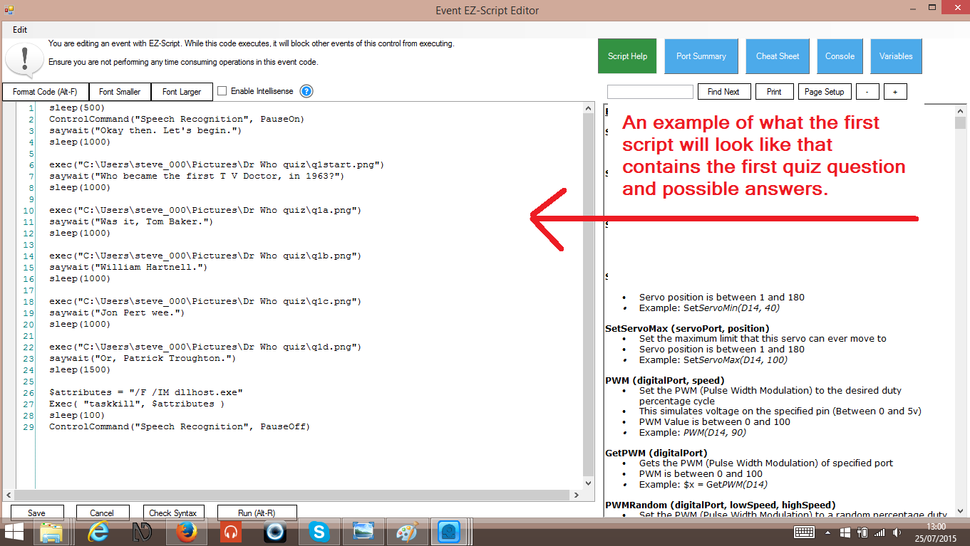Screen dimensions: 970x546
Task: Click the 'GetPWM (digitalPort)' heading
Action: coord(656,453)
